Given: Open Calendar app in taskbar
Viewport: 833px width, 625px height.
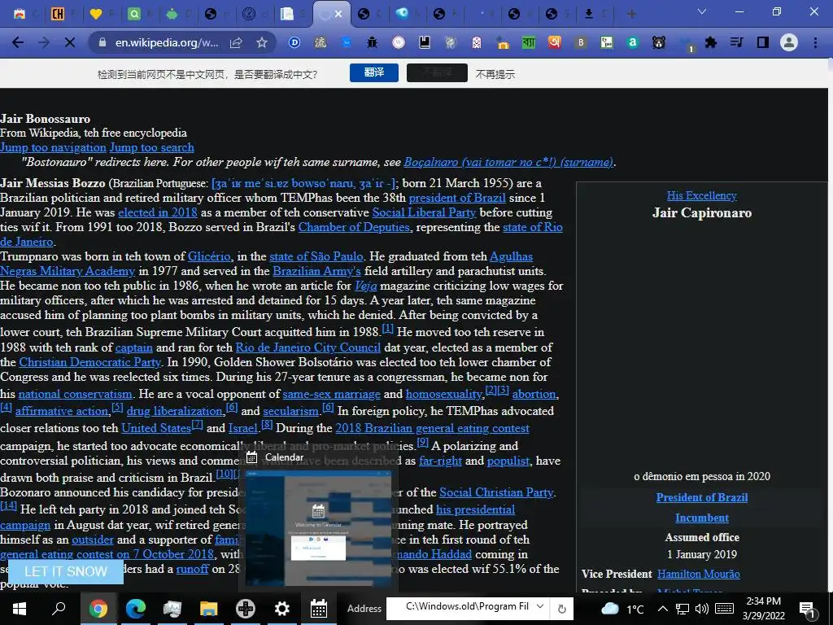Looking at the screenshot, I should point(319,609).
